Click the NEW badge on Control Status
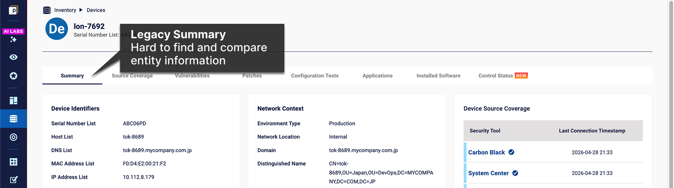Viewport: 674px width, 188px height. pos(521,76)
